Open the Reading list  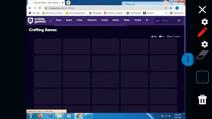(x=177, y=13)
